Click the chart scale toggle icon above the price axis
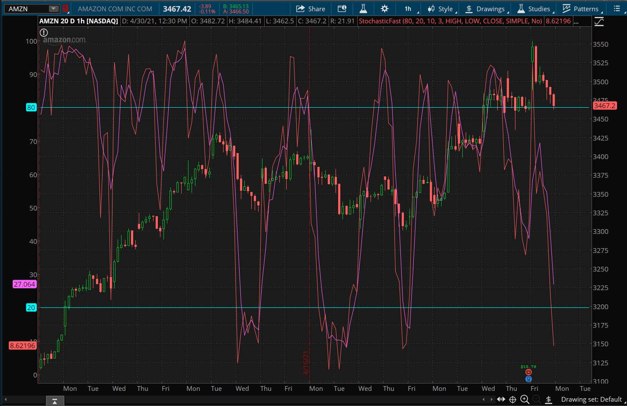Viewport: 627px width, 406px height. 599,21
